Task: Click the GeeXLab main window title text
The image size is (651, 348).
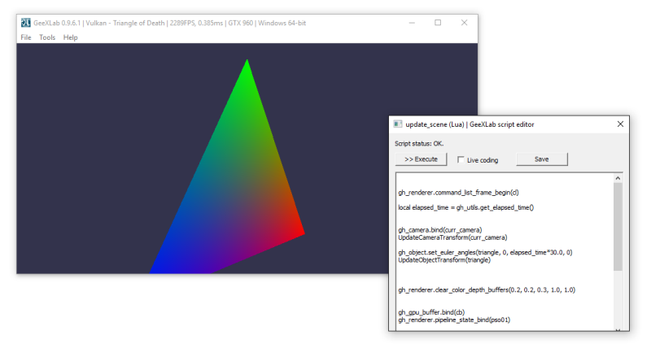Action: tap(169, 23)
